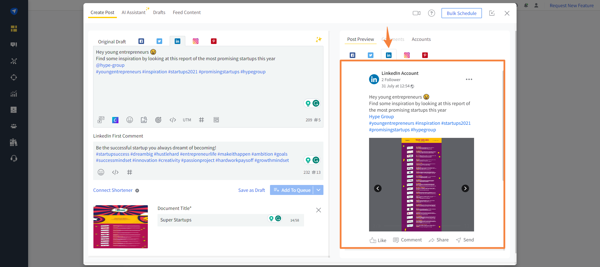
Task: Open the AI caption sparkle icon
Action: pyautogui.click(x=318, y=40)
